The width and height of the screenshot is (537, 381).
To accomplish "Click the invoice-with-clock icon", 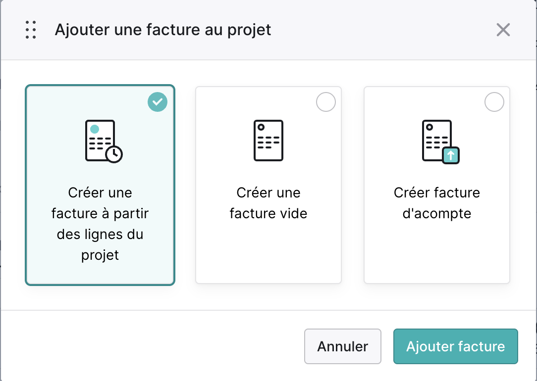I will click(104, 141).
